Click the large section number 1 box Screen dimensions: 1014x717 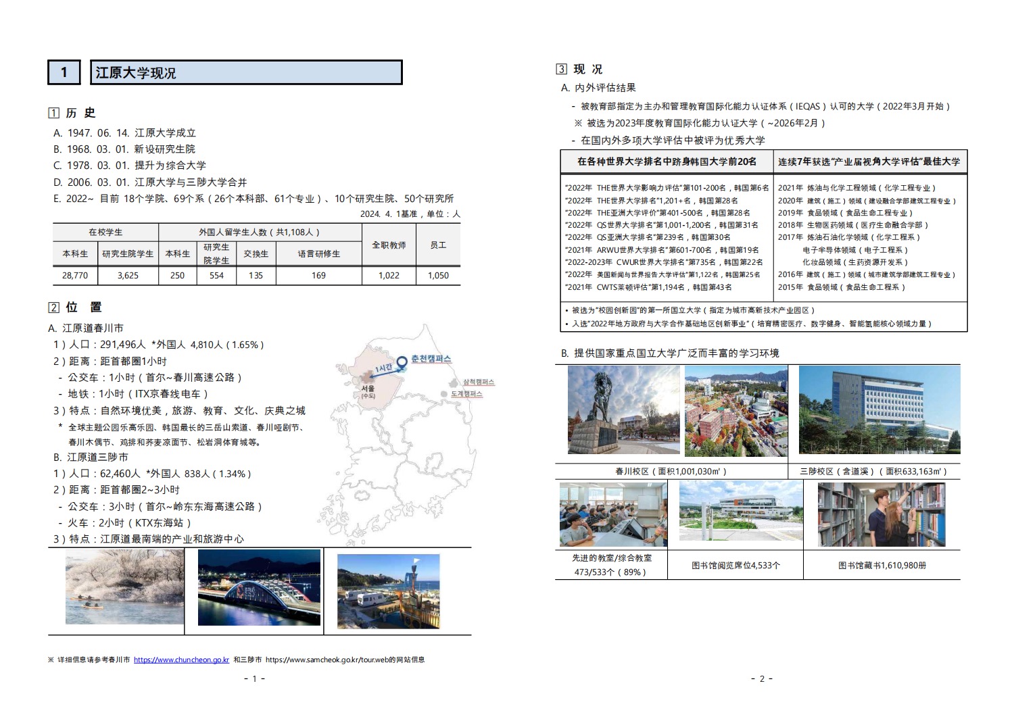[64, 72]
